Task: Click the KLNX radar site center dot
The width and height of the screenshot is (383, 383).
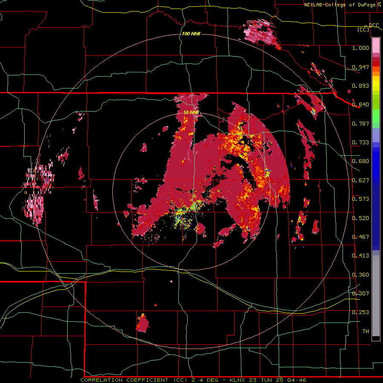Action: point(191,191)
